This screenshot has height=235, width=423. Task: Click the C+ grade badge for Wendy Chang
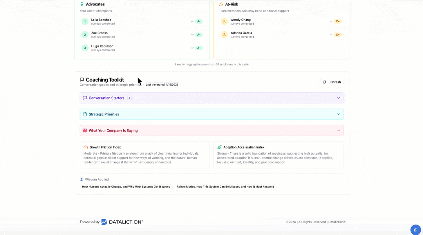338,22
